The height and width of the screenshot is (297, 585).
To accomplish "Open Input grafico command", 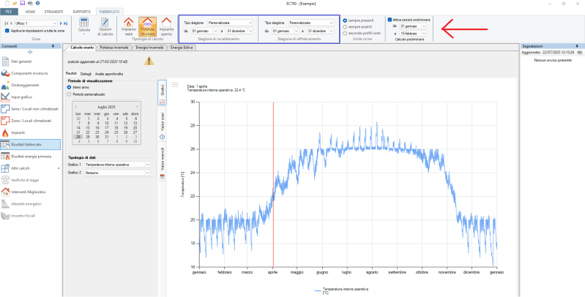I will [23, 98].
